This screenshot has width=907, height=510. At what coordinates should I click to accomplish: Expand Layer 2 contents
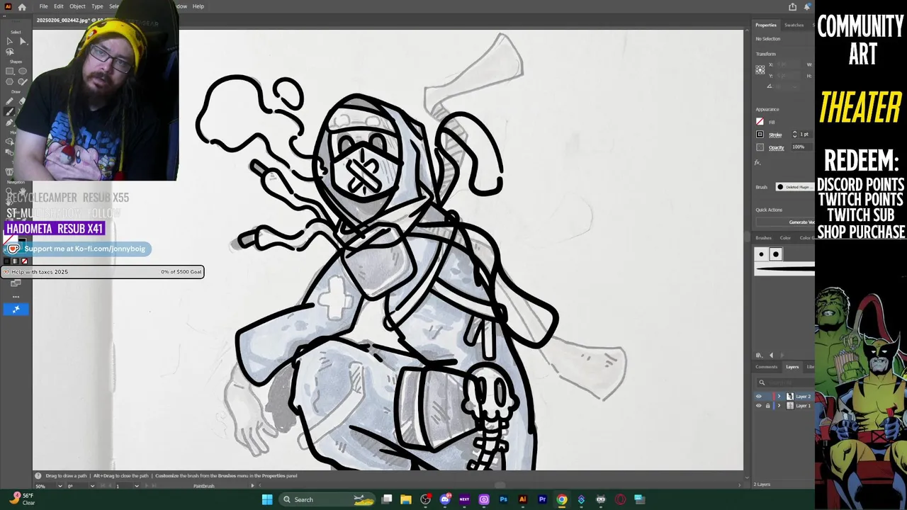(x=779, y=397)
